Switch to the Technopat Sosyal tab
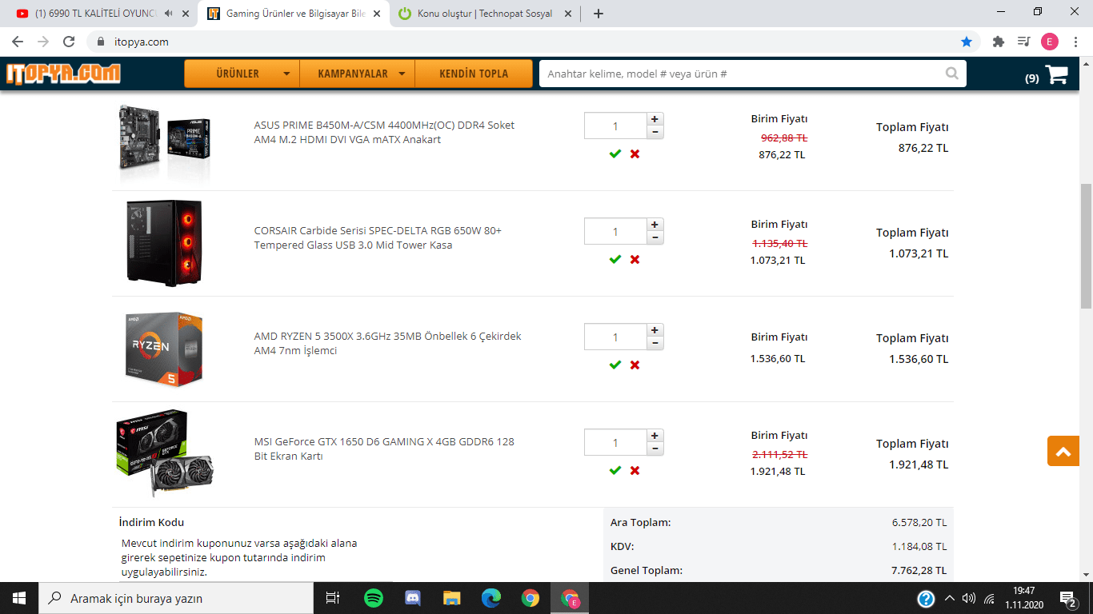The image size is (1093, 614). click(x=485, y=14)
